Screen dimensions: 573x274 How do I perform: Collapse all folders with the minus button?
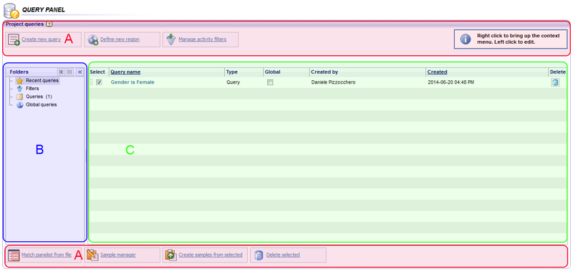tap(69, 72)
